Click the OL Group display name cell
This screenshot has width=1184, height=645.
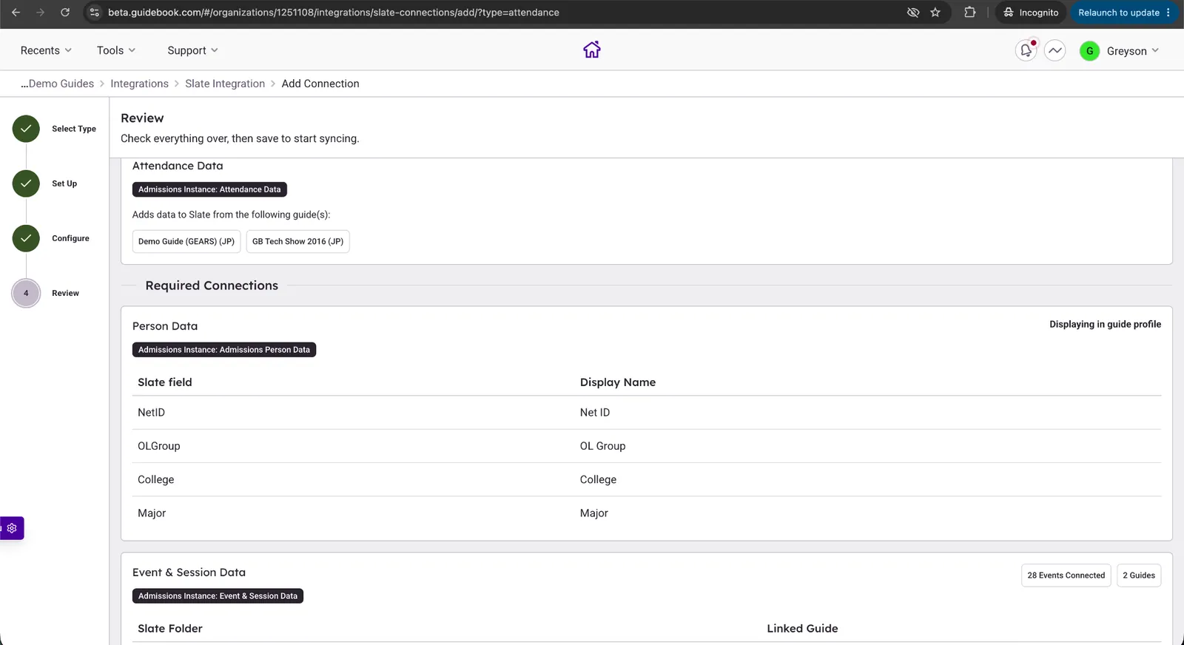click(603, 446)
